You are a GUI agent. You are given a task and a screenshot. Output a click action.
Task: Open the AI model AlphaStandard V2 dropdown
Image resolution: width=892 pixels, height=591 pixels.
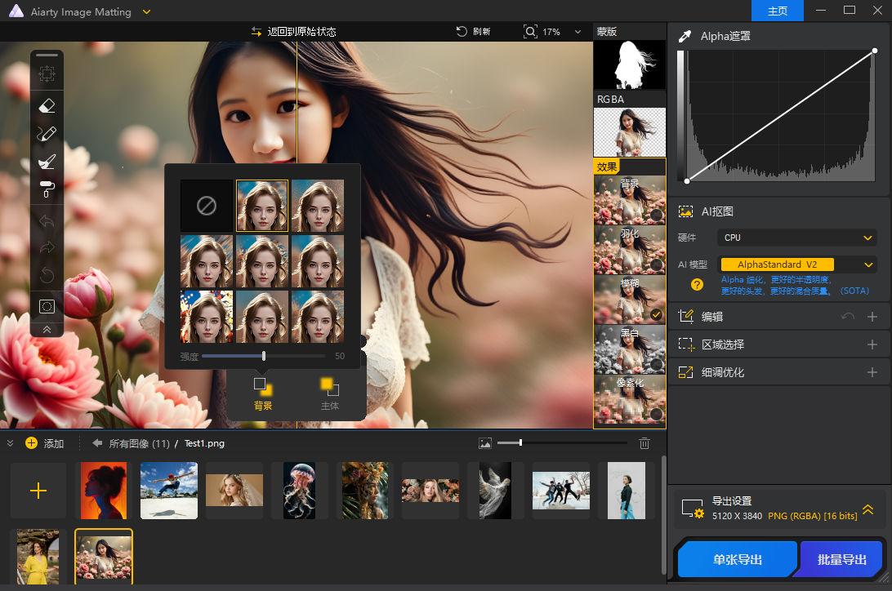coord(796,264)
